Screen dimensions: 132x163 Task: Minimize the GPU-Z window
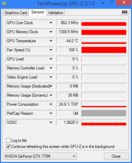point(103,3)
